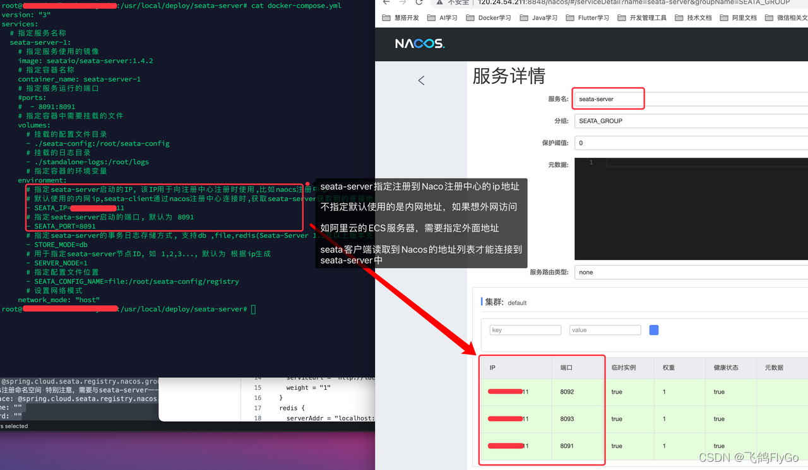
Task: Open the 开发管理工具 bookmark folder
Action: tap(642, 18)
